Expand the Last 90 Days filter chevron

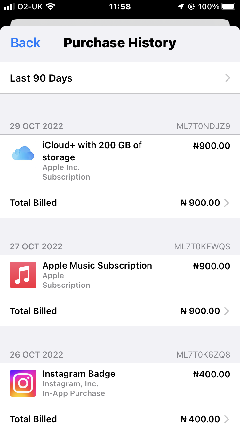228,78
